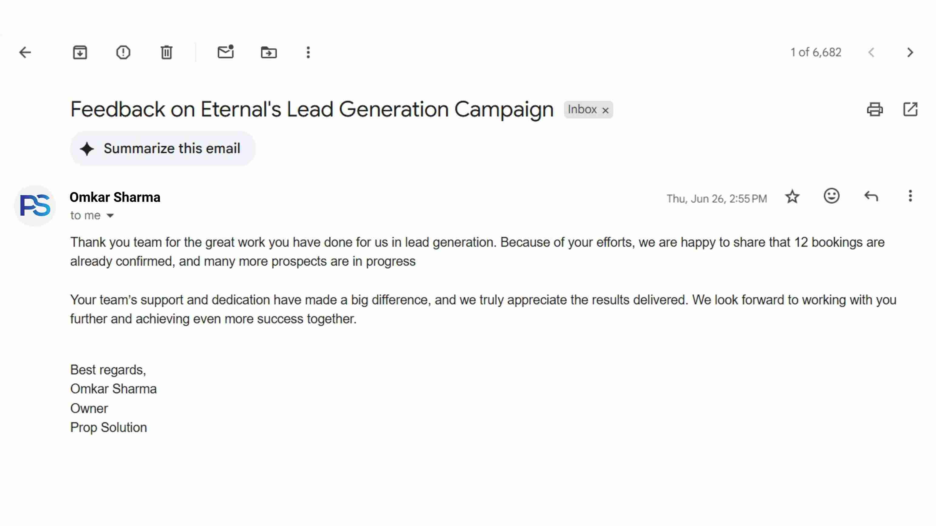Go back to the inbox list
The height and width of the screenshot is (526, 936).
(x=25, y=52)
